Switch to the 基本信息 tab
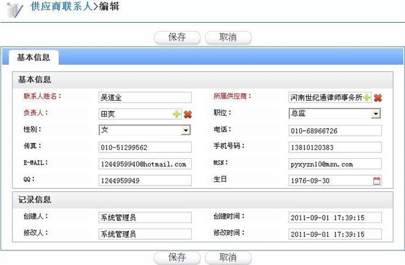This screenshot has width=405, height=265. coord(33,57)
